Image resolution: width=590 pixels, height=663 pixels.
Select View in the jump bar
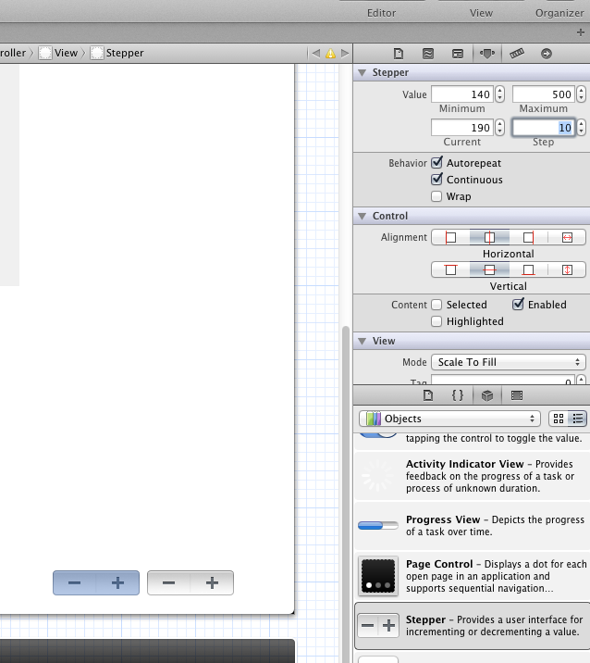(x=58, y=53)
